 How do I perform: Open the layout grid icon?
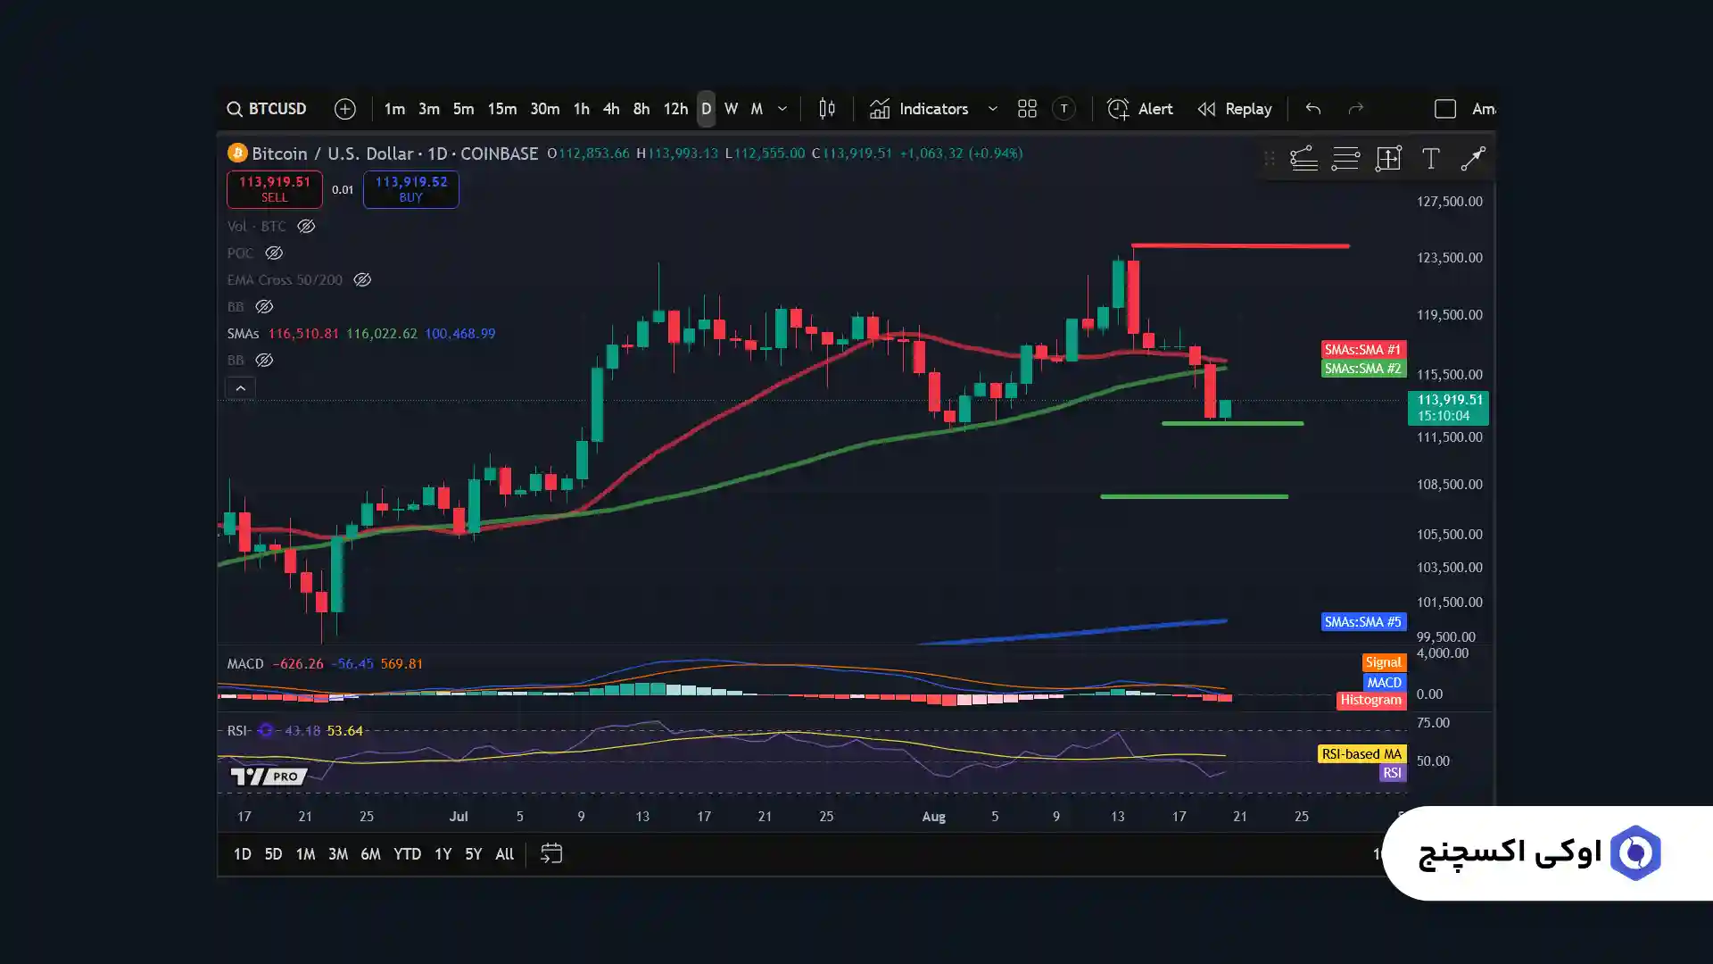pyautogui.click(x=1027, y=109)
